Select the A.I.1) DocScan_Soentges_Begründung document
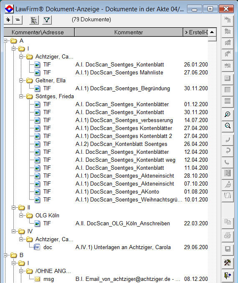 (x=123, y=89)
